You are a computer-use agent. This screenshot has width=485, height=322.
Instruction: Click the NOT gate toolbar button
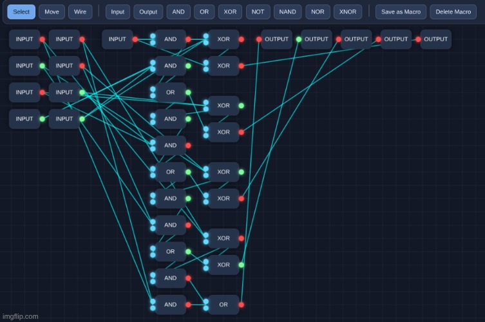258,12
